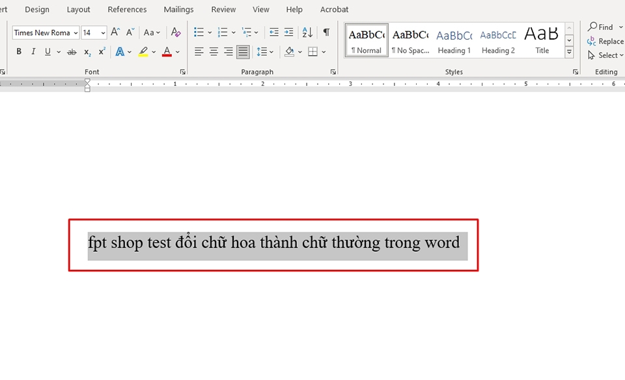Click Center alignment icon
Image resolution: width=625 pixels, height=380 pixels.
pos(214,52)
